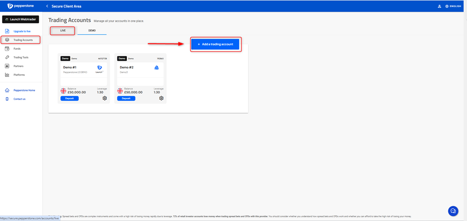Open the live chat bubble icon
This screenshot has height=221, width=467.
[x=453, y=211]
